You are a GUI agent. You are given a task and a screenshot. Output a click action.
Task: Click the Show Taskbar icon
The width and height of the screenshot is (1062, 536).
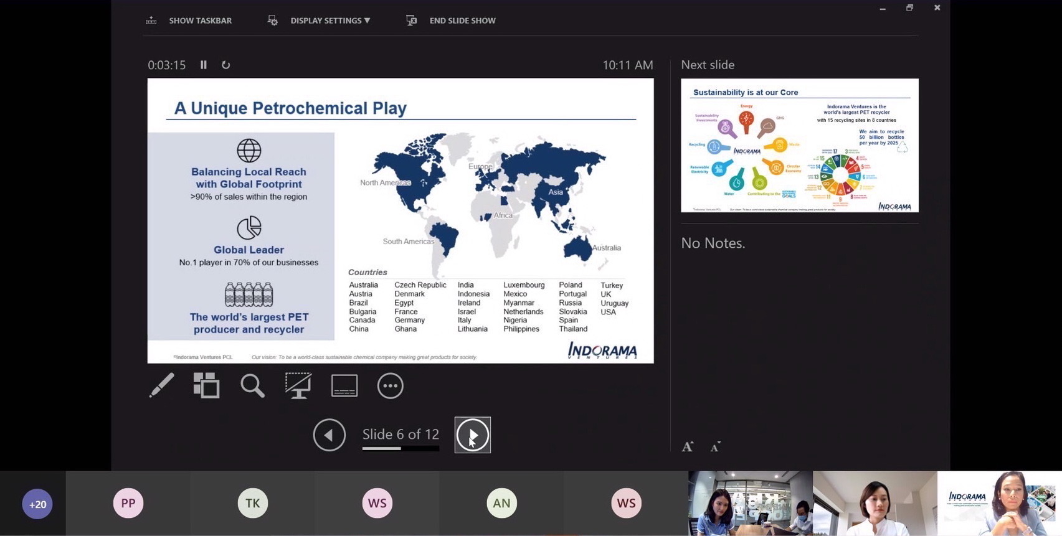(151, 21)
